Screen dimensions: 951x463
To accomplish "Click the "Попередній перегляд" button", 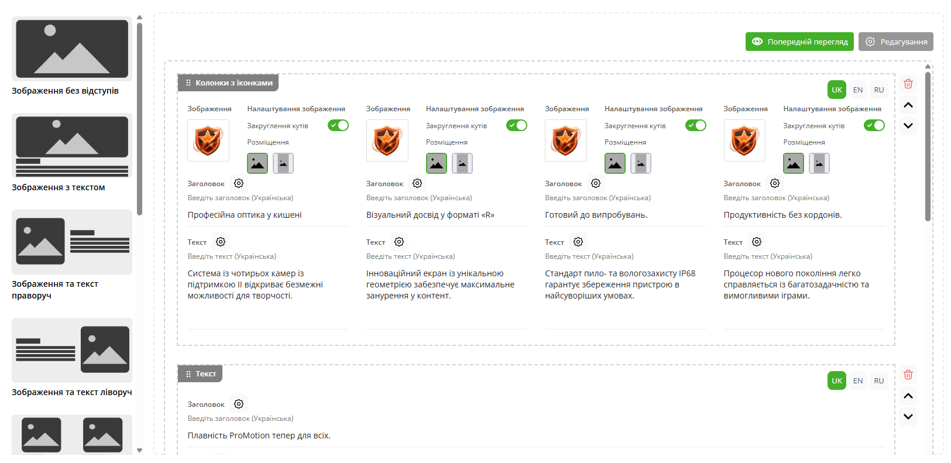I will pyautogui.click(x=799, y=42).
